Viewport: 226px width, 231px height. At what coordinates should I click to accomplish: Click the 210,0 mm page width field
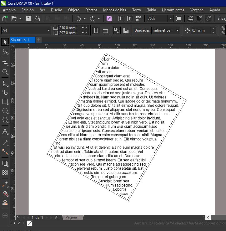pos(70,28)
